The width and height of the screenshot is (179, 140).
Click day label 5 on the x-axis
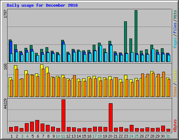tap(33, 136)
